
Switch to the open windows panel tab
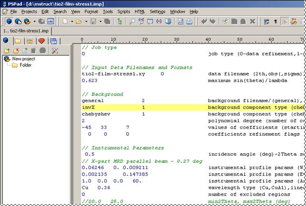click(x=53, y=41)
